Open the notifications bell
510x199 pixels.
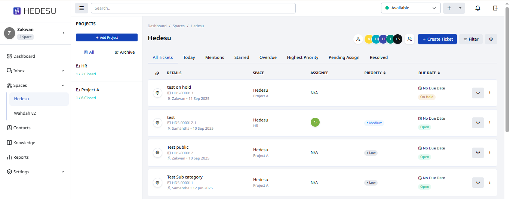tap(477, 8)
